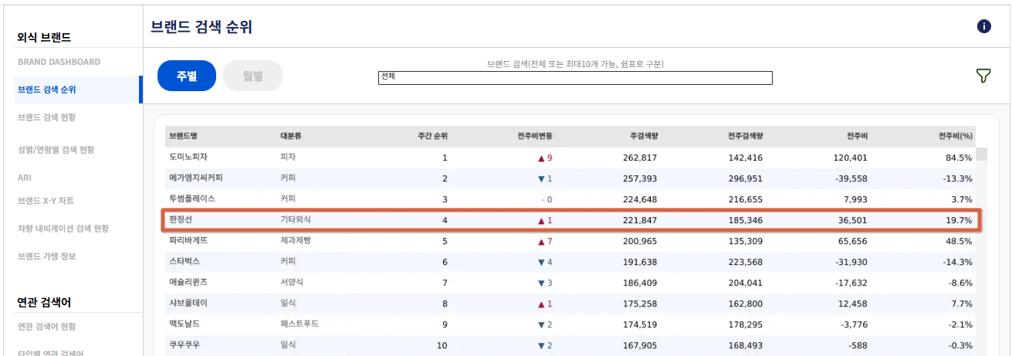Click the 패스트푸드 category cell
Viewport: 1012px width, 356px height.
[x=300, y=324]
